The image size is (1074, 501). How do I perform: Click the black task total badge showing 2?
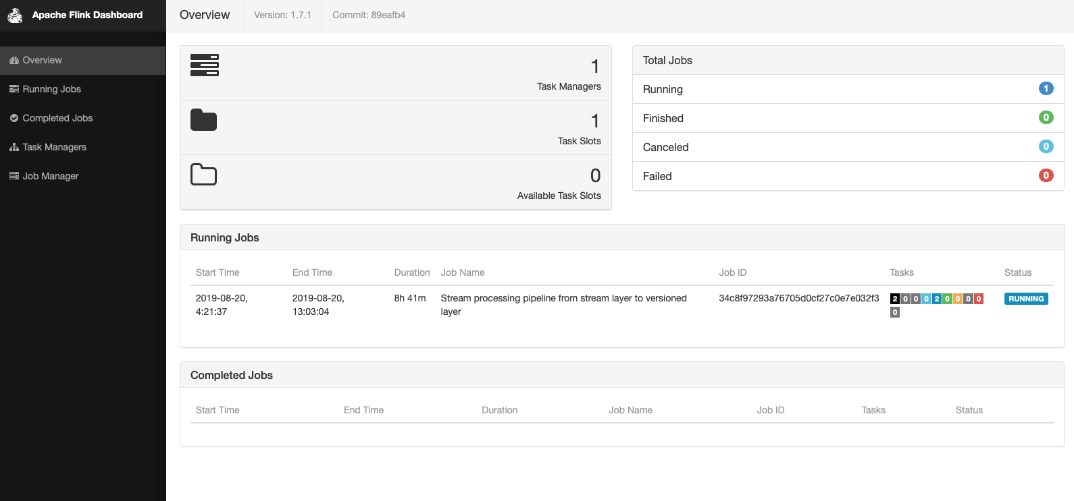coord(895,299)
